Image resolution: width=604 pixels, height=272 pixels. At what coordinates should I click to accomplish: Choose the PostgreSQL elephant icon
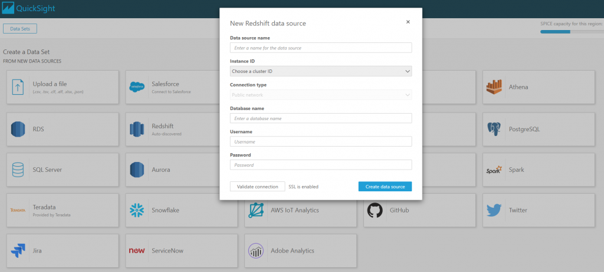pos(494,130)
